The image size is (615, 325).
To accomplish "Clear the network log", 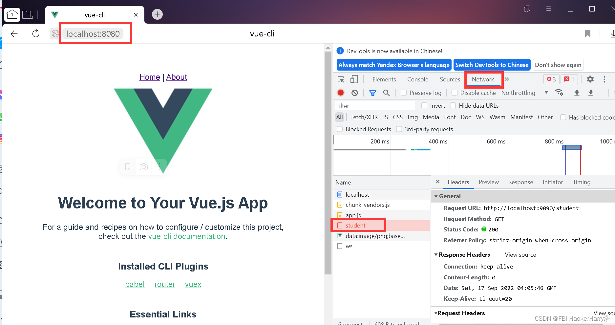I will tap(354, 93).
